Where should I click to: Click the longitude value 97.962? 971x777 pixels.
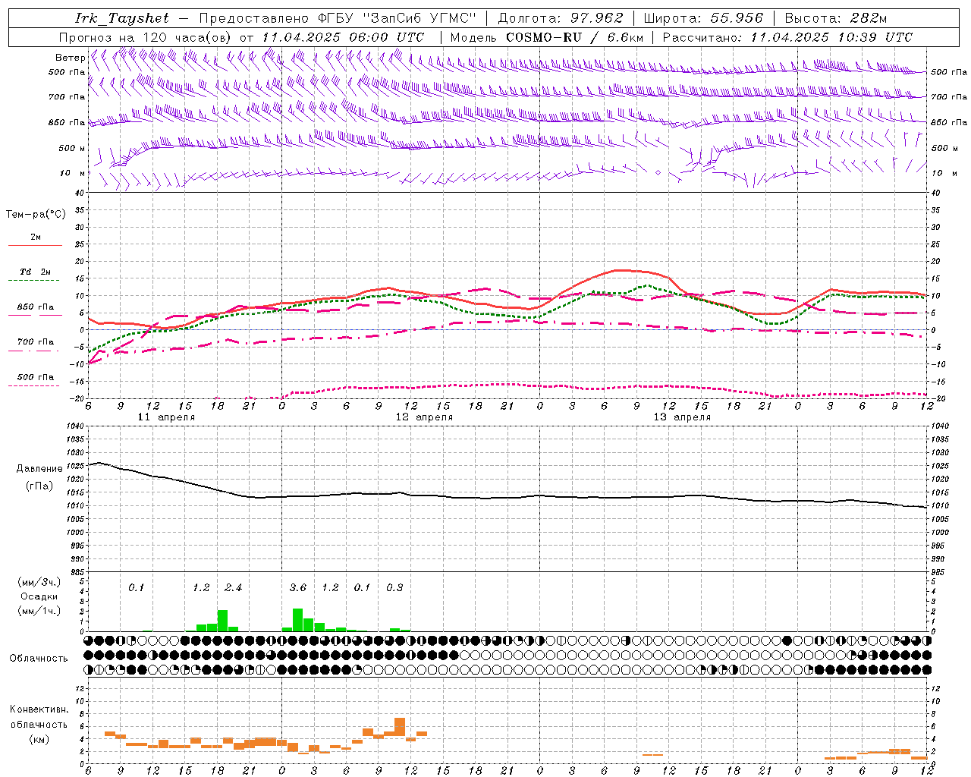coord(597,18)
